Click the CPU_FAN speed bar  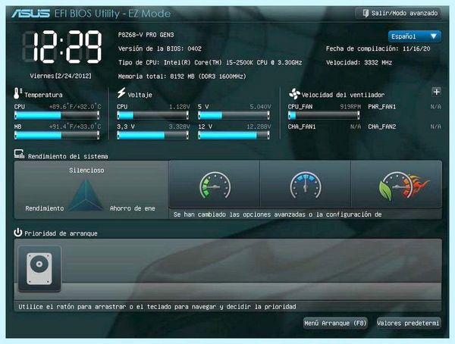pyautogui.click(x=324, y=115)
